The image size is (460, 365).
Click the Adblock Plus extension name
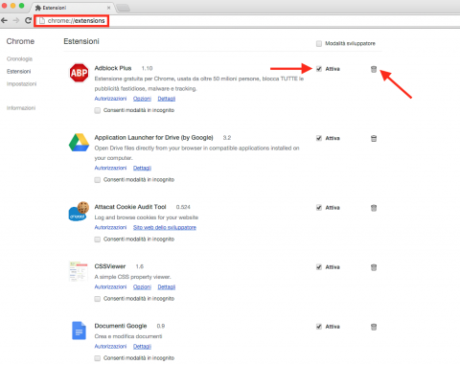click(113, 68)
